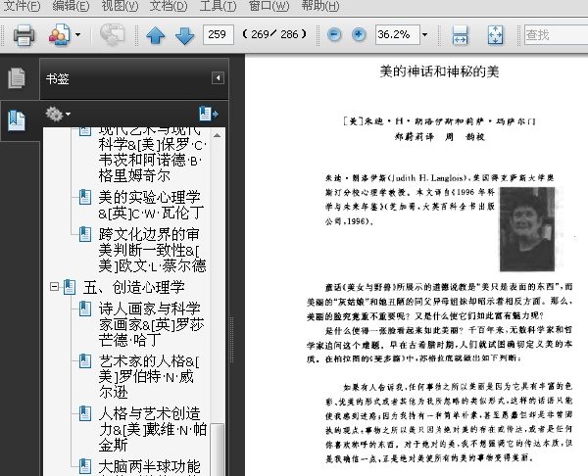Click bookmark icon beside 美的实验心理学
This screenshot has width=588, height=476.
pos(84,197)
